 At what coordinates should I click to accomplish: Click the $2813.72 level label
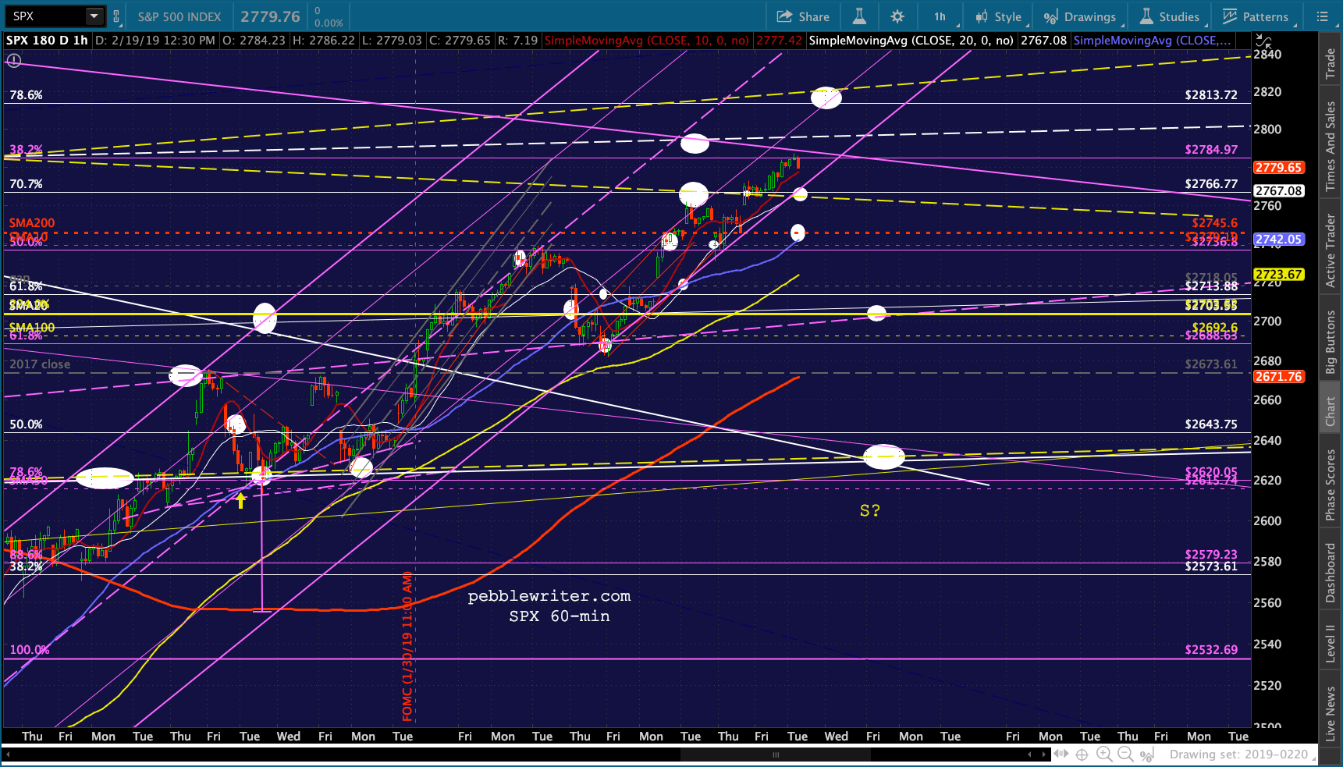click(x=1211, y=95)
